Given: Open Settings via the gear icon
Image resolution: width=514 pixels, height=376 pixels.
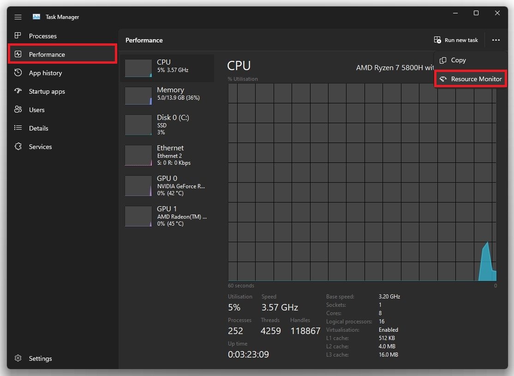Looking at the screenshot, I should tap(18, 358).
